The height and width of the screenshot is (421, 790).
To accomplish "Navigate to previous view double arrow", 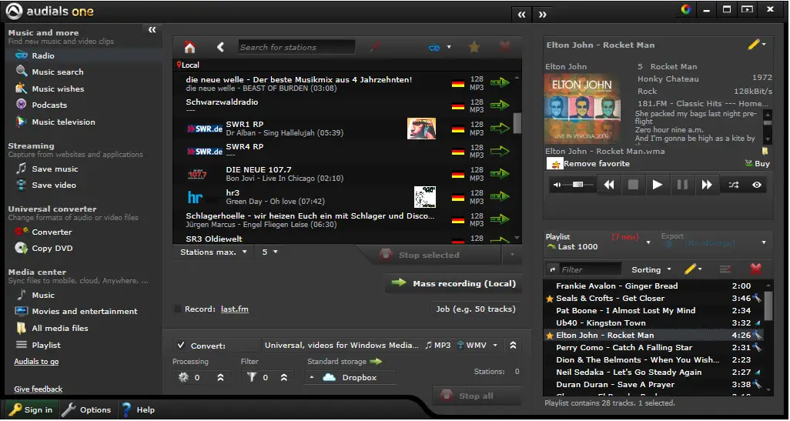I will click(521, 15).
